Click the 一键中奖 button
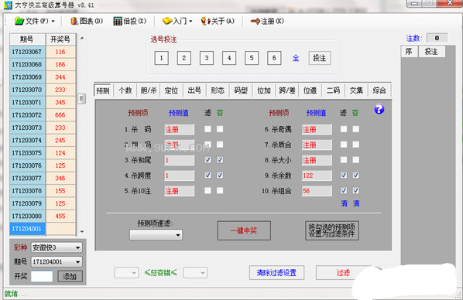This screenshot has height=300, width=463. tap(244, 230)
